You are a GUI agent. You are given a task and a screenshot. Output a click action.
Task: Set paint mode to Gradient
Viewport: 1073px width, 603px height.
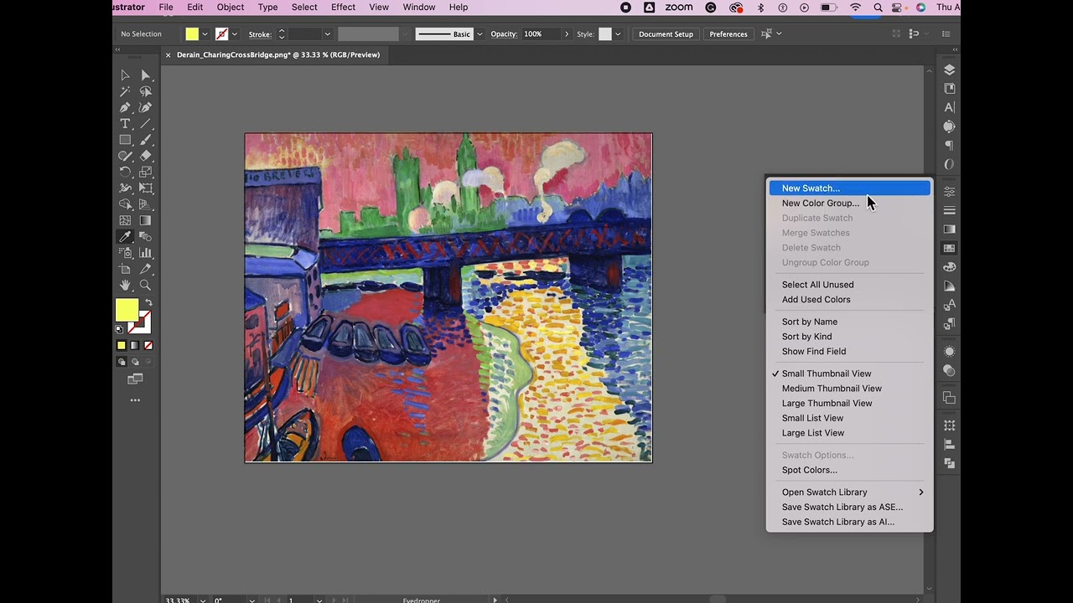click(x=135, y=345)
